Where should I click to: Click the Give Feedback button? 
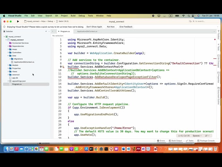[x=126, y=27]
